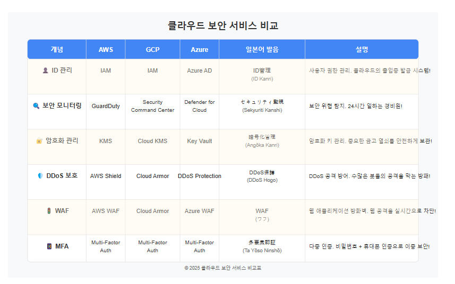
Task: Click the description starting 암호화 키 관리
Action: pyautogui.click(x=370, y=141)
